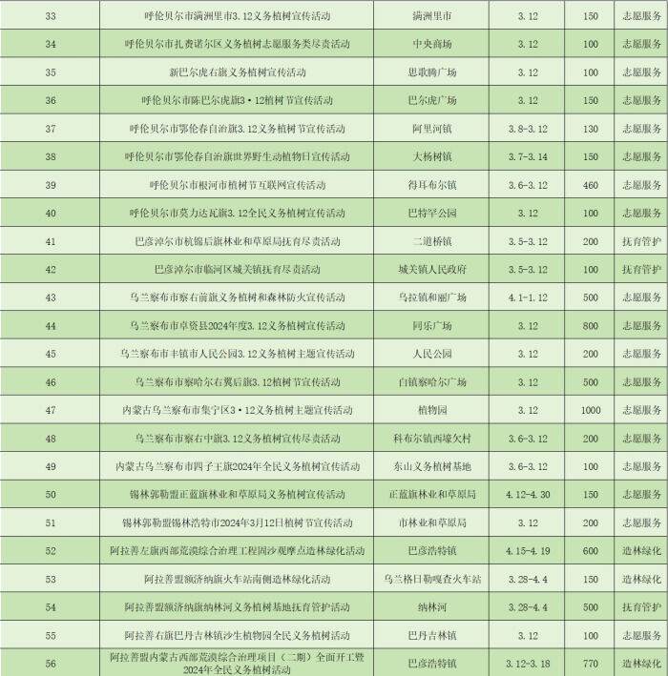The image size is (668, 676).
Task: Select the 二道桥镇 location cell
Action: pyautogui.click(x=432, y=241)
